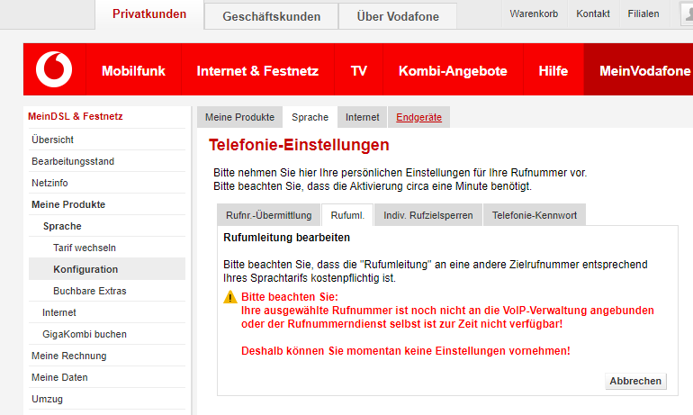
Task: Click the Abbrechen button
Action: point(635,381)
